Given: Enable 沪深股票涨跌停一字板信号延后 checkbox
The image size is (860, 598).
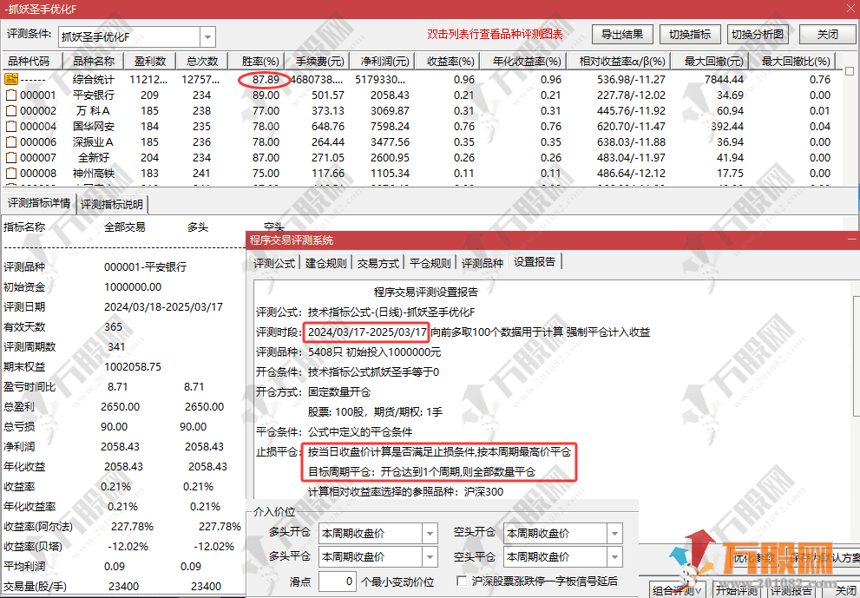Looking at the screenshot, I should [x=462, y=581].
